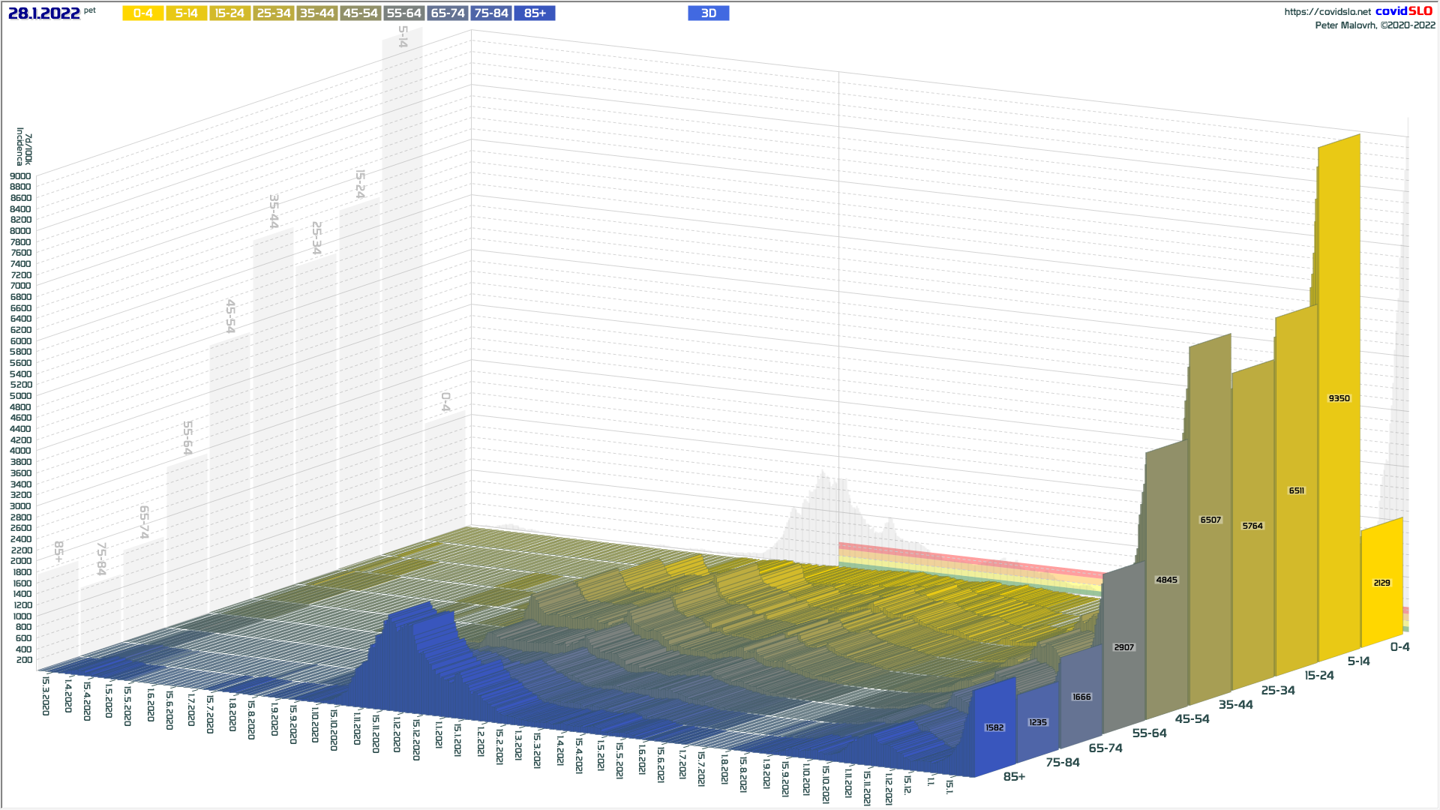Toggle the 85+ age group legend button
Screen dimensions: 1440x810
point(535,13)
